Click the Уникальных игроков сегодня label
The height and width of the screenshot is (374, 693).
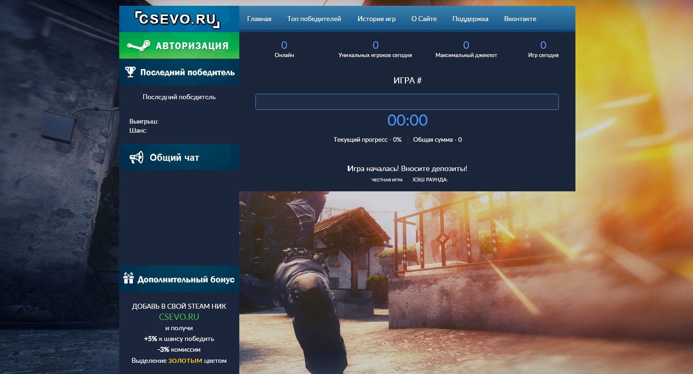coord(375,55)
